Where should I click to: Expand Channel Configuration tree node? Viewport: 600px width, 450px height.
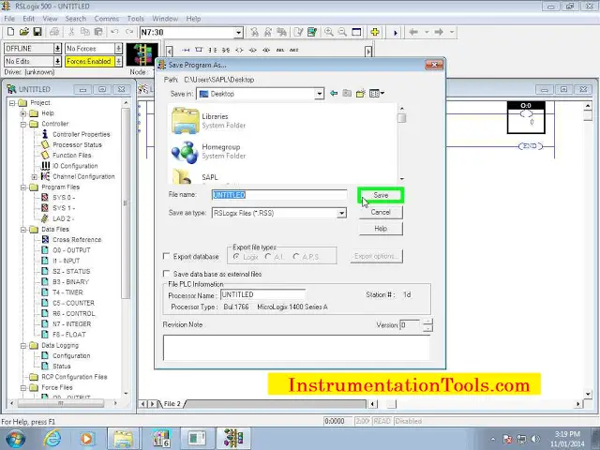[35, 176]
